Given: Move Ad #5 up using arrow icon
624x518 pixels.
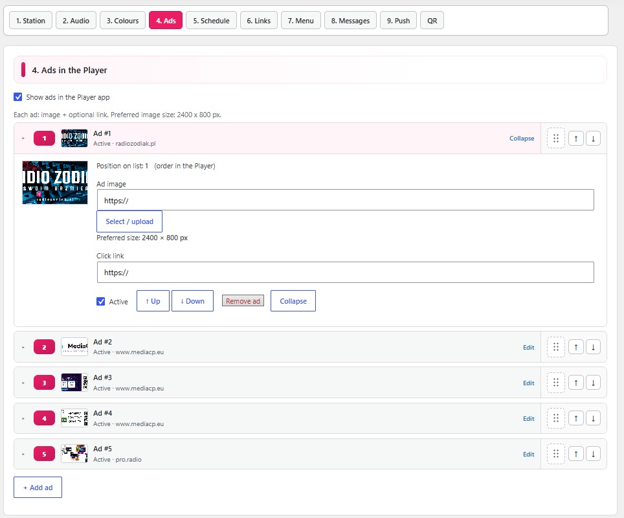Looking at the screenshot, I should point(576,454).
